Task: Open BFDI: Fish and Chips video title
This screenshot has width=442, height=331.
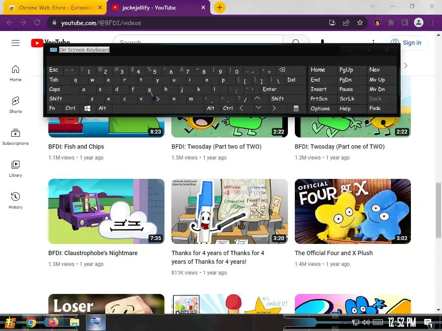Action: [x=76, y=147]
